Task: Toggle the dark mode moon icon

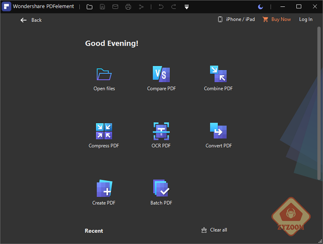Action: point(261,7)
